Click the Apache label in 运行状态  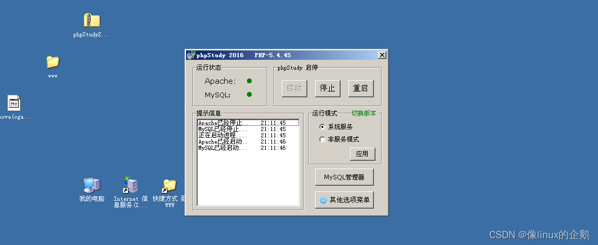tap(220, 81)
